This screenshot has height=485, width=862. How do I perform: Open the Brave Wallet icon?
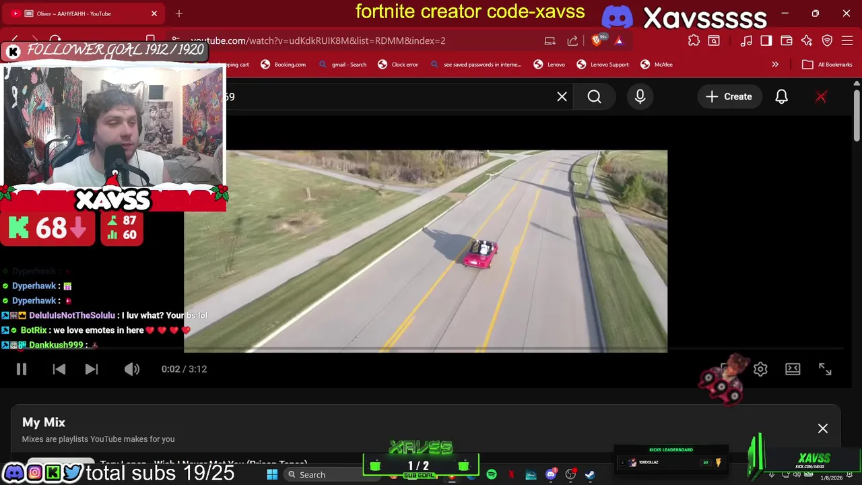point(787,40)
